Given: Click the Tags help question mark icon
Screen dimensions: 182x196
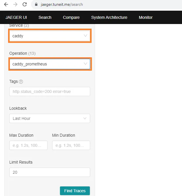Looking at the screenshot, I should (x=21, y=82).
